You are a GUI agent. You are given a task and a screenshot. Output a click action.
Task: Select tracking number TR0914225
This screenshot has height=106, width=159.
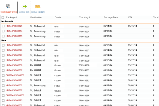pos(84,37)
